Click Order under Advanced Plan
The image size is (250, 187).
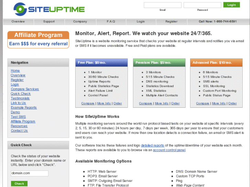point(232,103)
